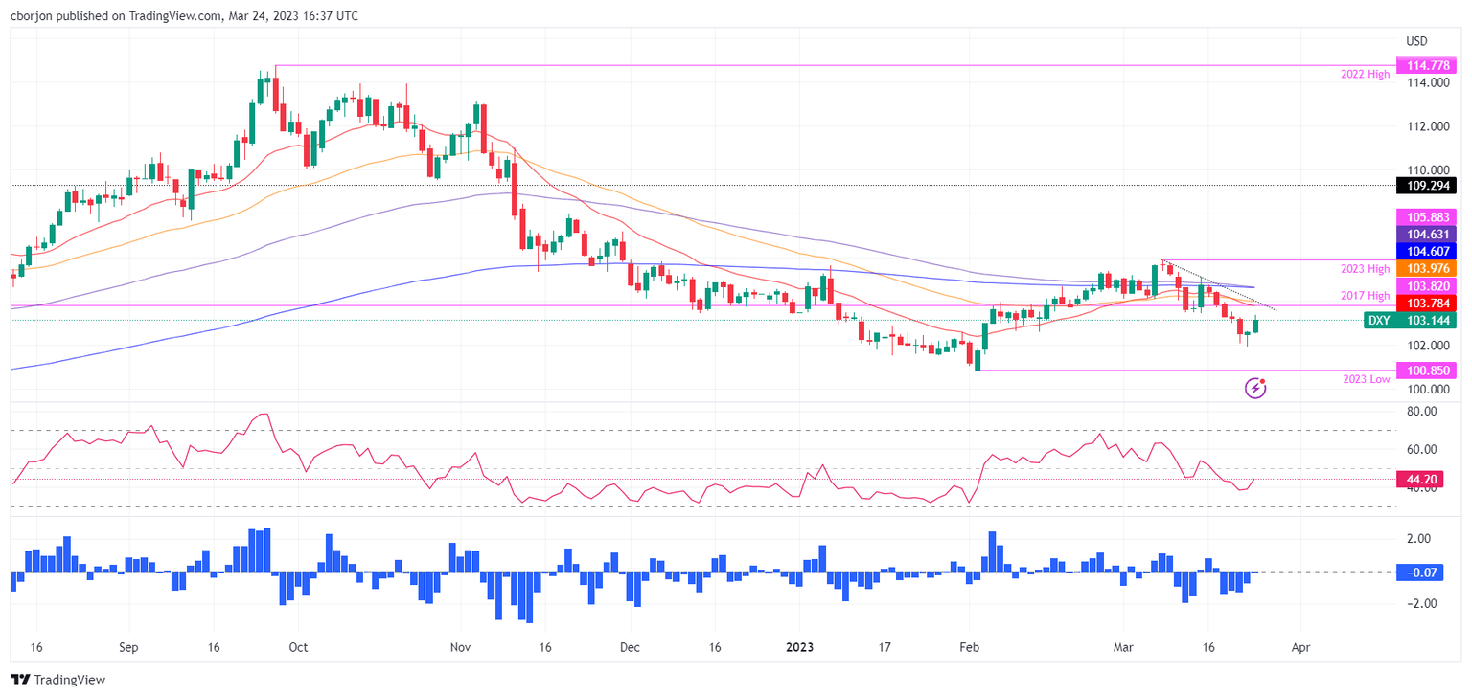Click the 2022 High level label
Viewport: 1472px width, 697px height.
1365,74
